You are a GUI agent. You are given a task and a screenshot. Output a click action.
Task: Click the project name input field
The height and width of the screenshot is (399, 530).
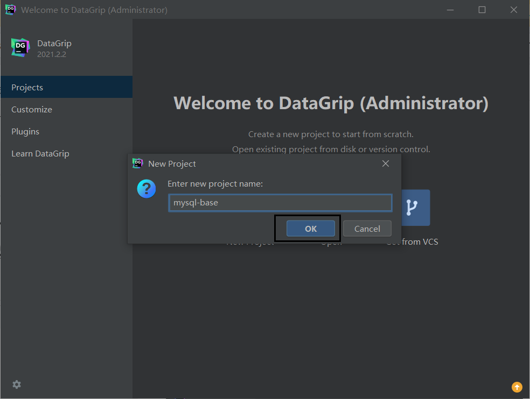(x=280, y=203)
